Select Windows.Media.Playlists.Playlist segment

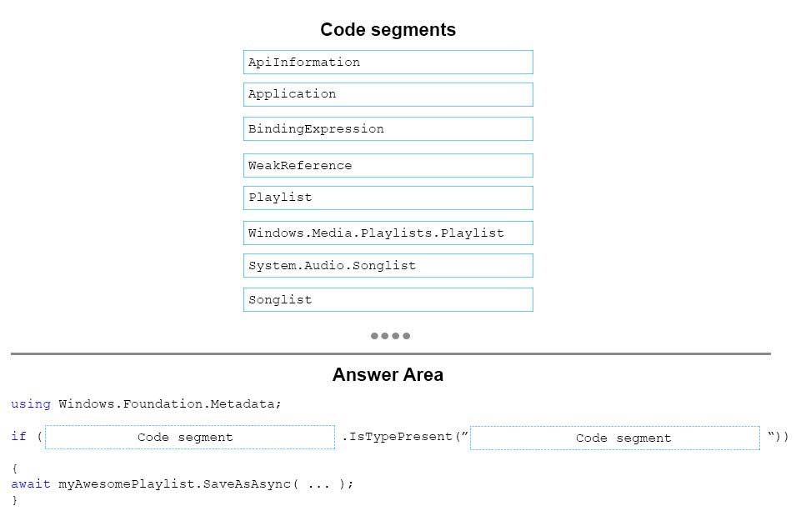tap(388, 233)
